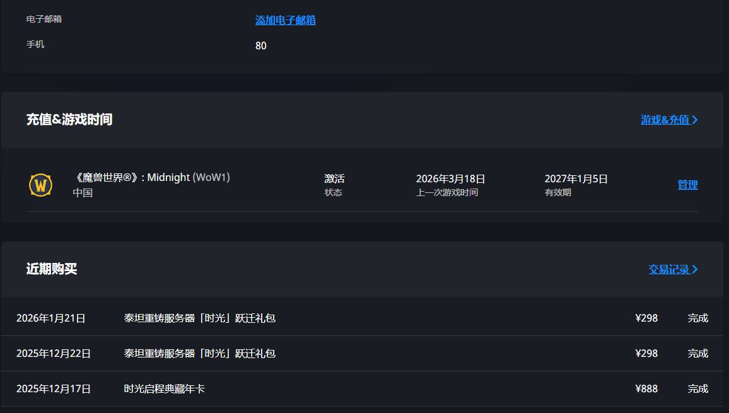Click the 激活 status label
This screenshot has width=729, height=413.
coord(334,178)
